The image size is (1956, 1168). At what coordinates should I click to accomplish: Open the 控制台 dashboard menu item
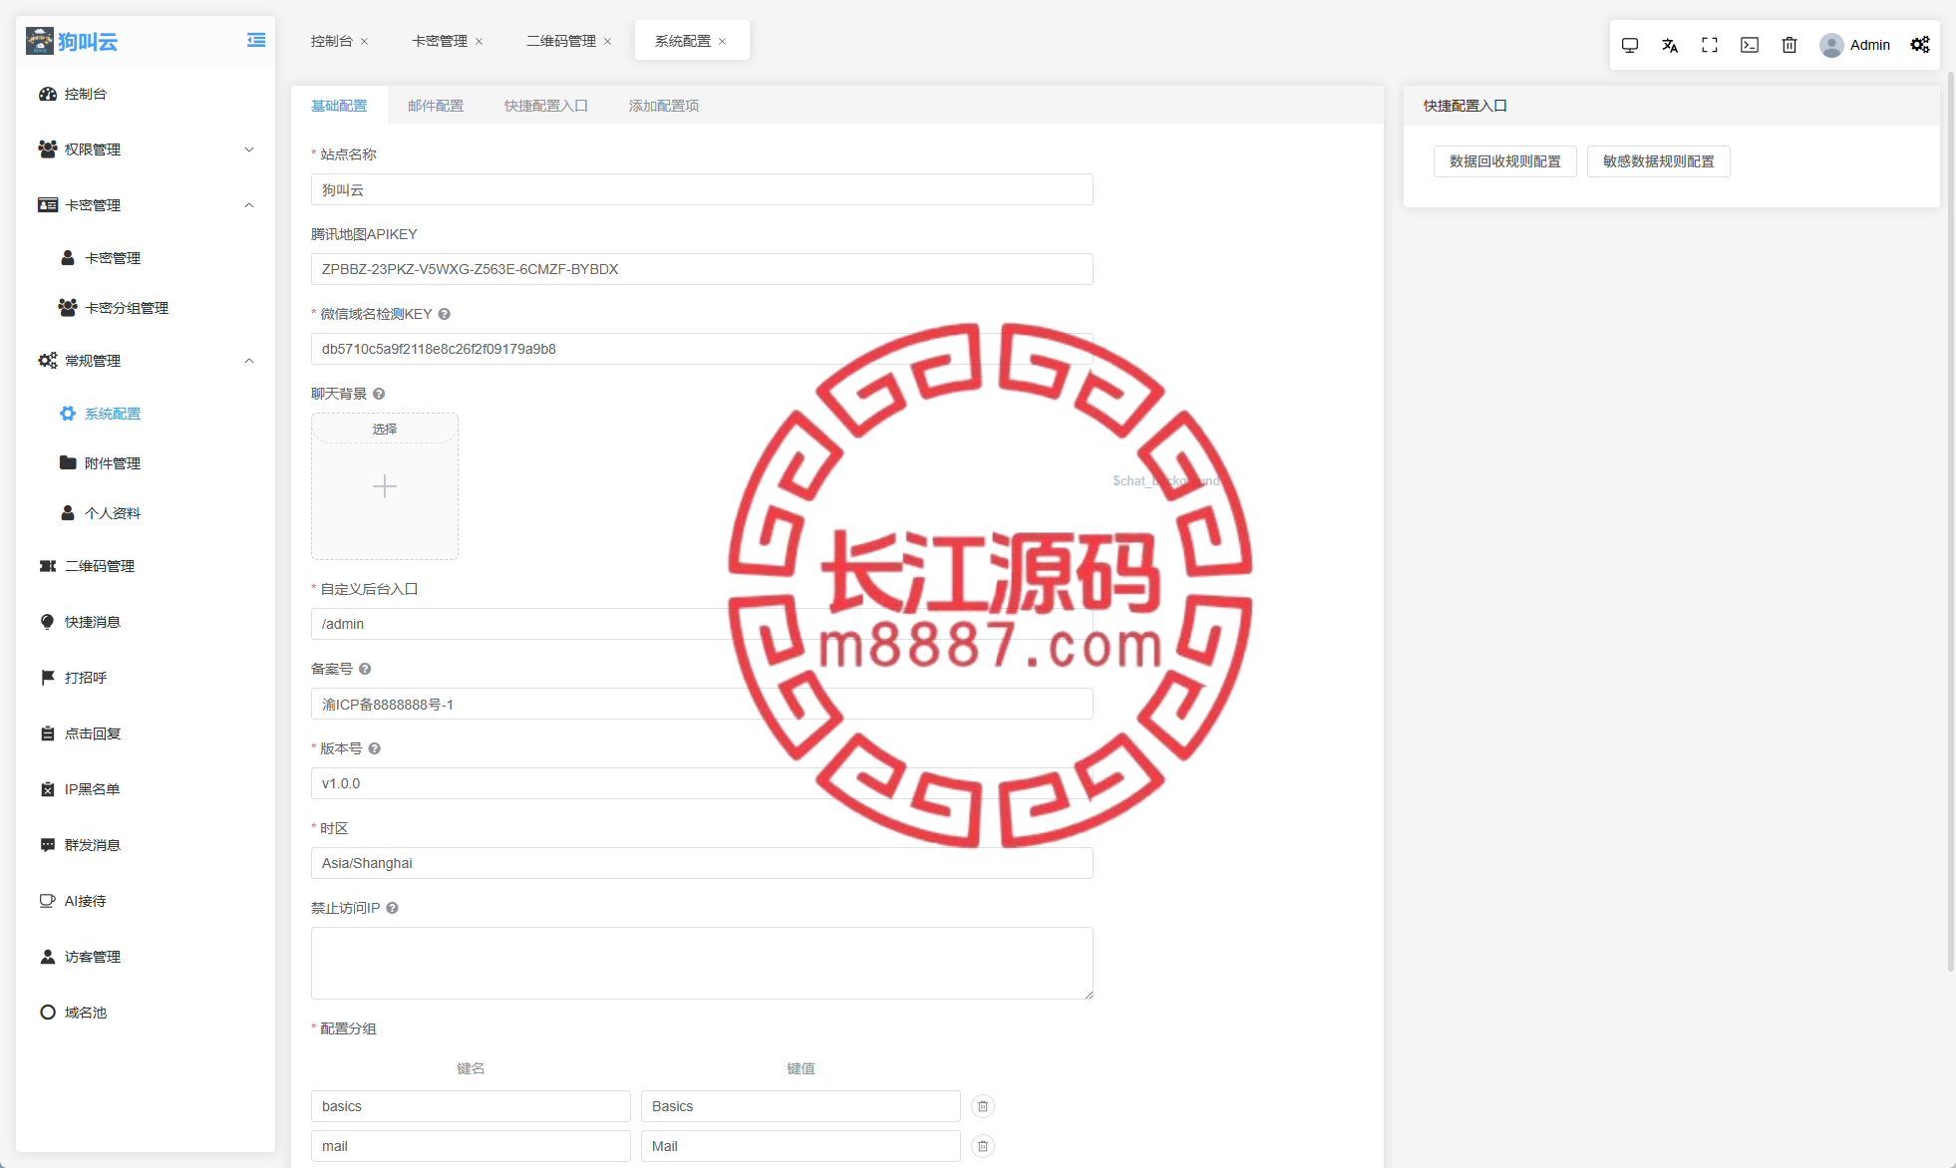(x=146, y=94)
